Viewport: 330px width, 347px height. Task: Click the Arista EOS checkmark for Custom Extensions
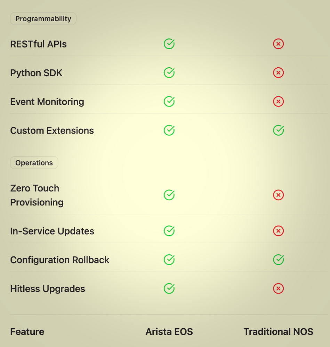point(169,130)
